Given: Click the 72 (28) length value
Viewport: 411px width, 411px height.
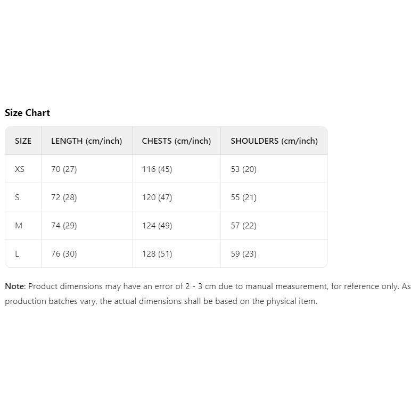Looking at the screenshot, I should coord(64,198).
